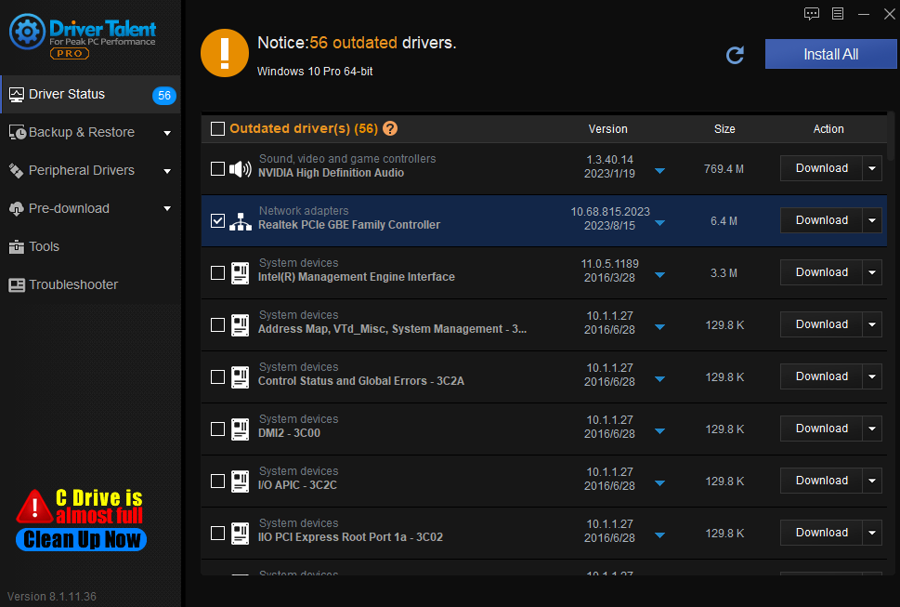Click the Clean Up Now banner button
900x607 pixels.
[81, 540]
